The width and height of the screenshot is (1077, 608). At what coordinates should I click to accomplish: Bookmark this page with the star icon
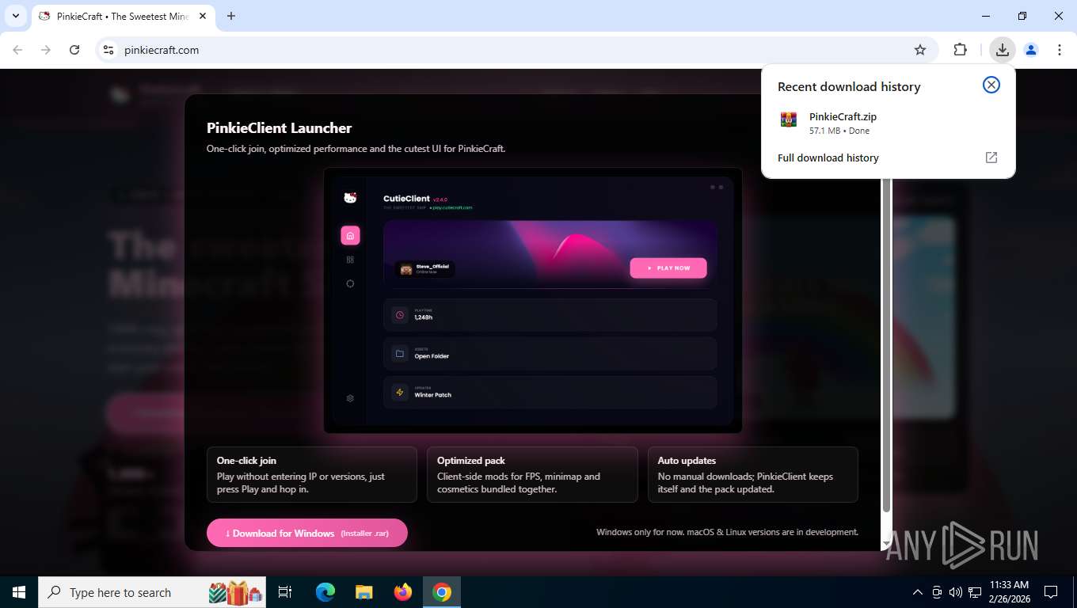[x=920, y=50]
